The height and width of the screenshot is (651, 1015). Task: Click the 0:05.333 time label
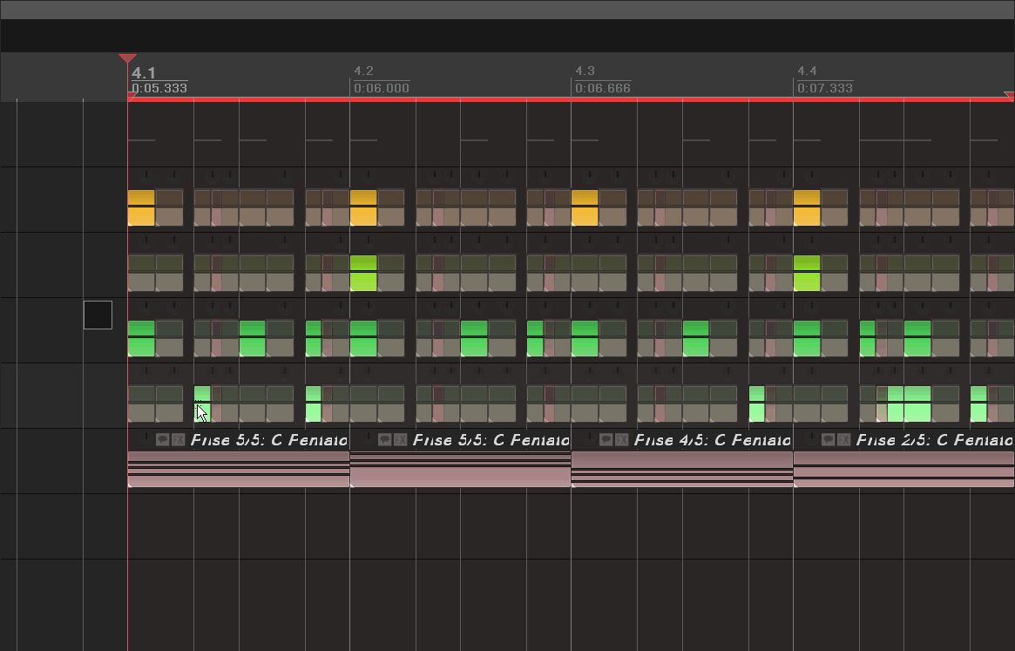pyautogui.click(x=159, y=88)
